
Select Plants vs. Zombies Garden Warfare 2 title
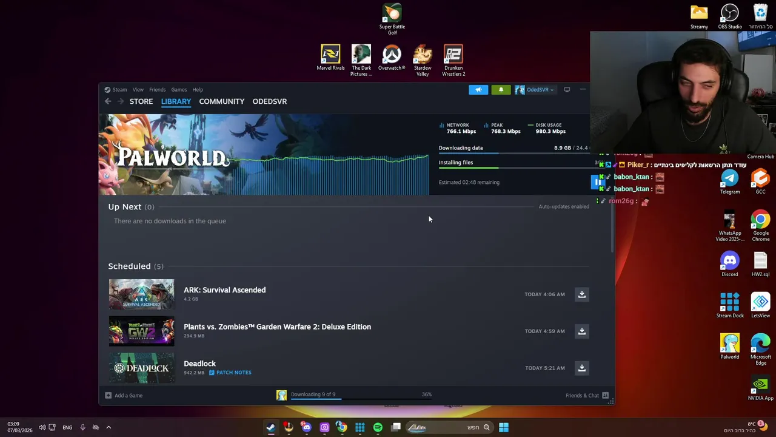coord(277,327)
